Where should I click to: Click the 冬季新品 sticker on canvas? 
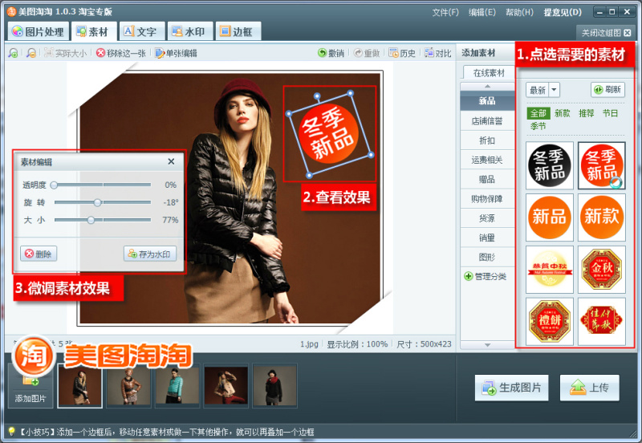coord(329,134)
